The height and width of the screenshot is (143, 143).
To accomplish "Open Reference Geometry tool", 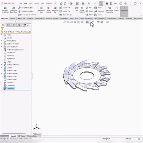I will pyautogui.click(x=109, y=10).
